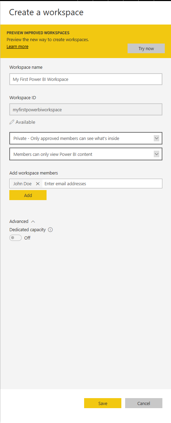Viewport: 171px width, 423px height.
Task: Collapse the Advanced section chevron
Action: click(x=33, y=222)
